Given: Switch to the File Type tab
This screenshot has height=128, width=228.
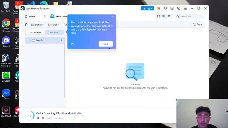Looking at the screenshot, I should click(x=54, y=32).
